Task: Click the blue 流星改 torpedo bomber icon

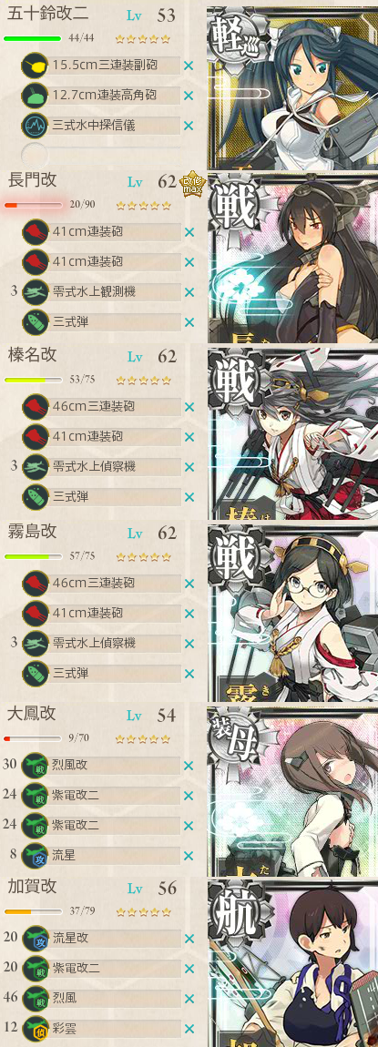Action: pos(35,939)
